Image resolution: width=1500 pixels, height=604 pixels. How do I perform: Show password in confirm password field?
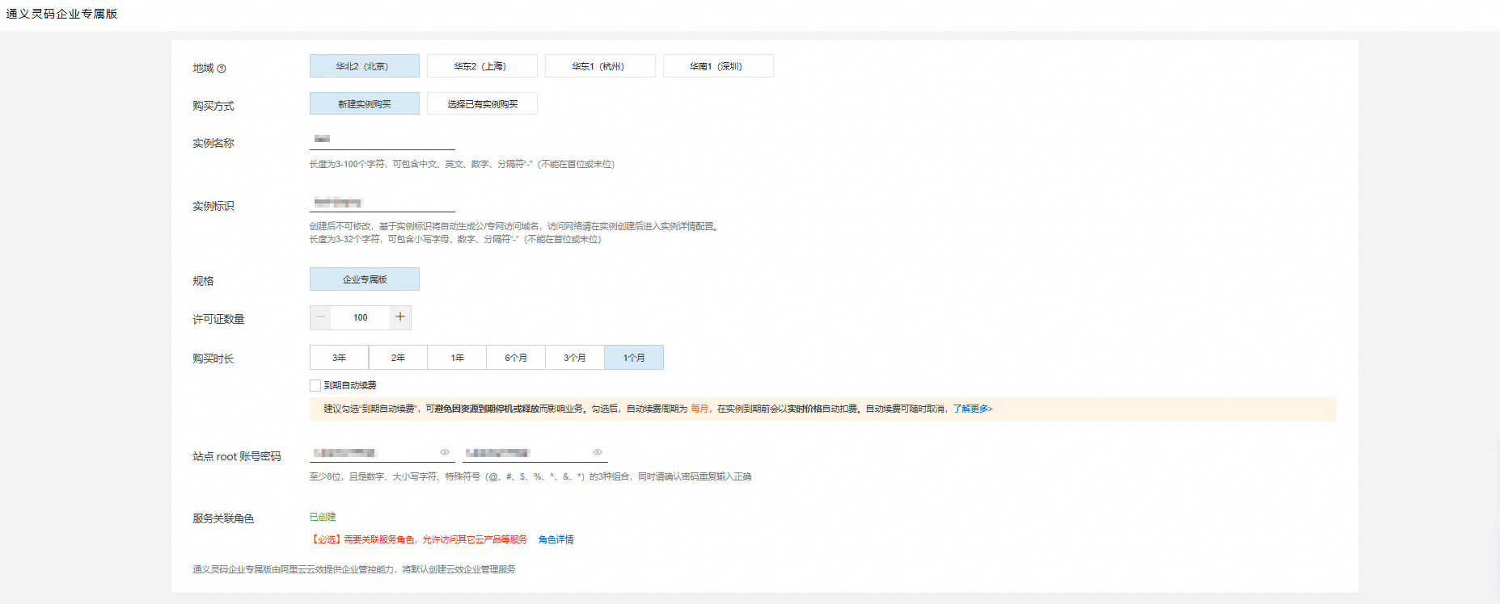(598, 452)
